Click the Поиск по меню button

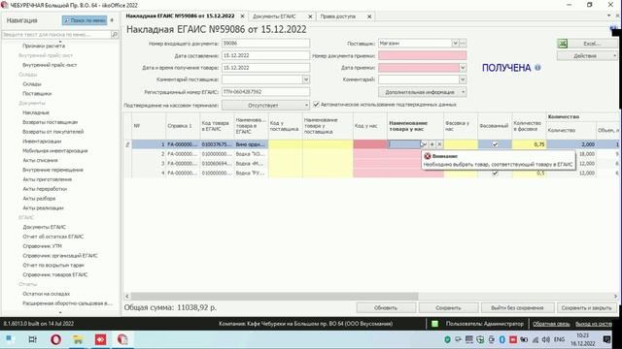[85, 20]
